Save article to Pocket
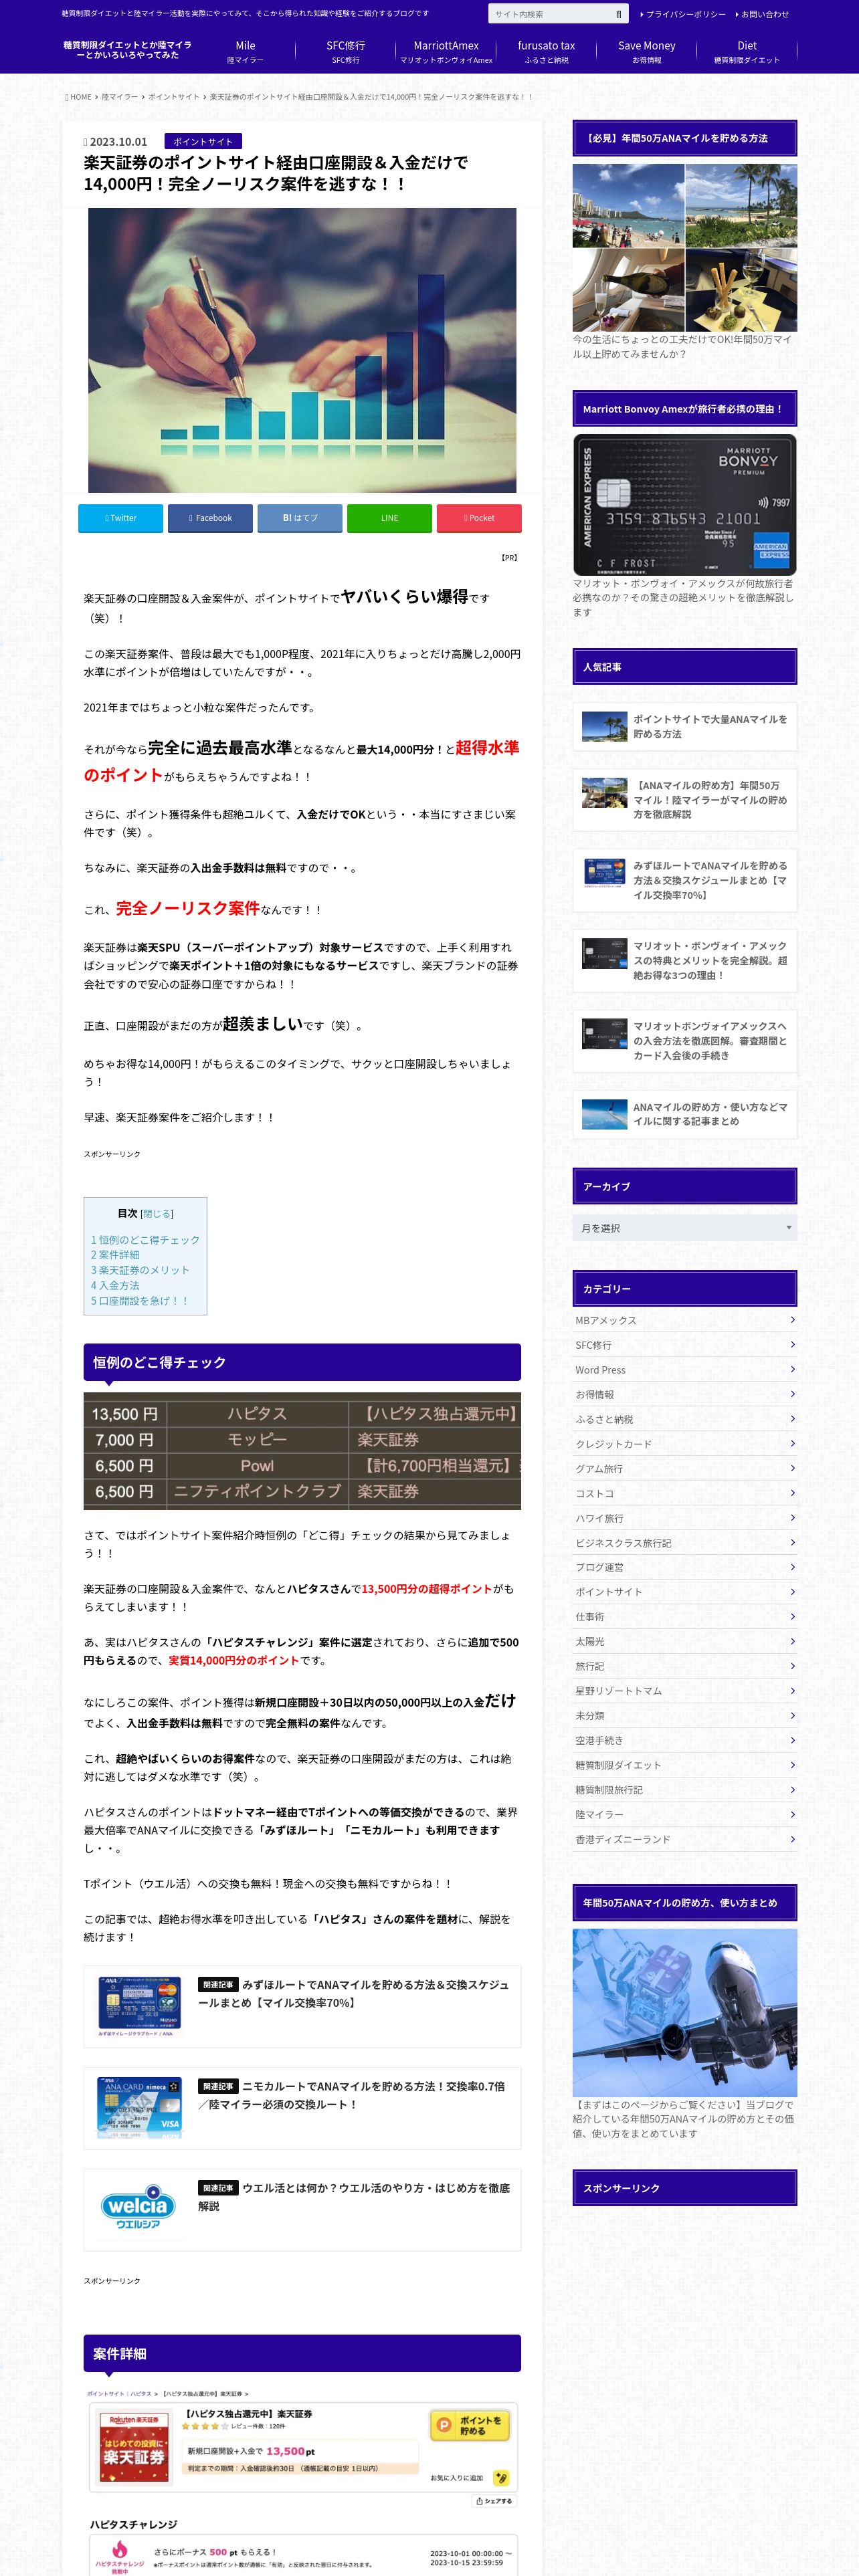The image size is (859, 2576). [x=479, y=518]
